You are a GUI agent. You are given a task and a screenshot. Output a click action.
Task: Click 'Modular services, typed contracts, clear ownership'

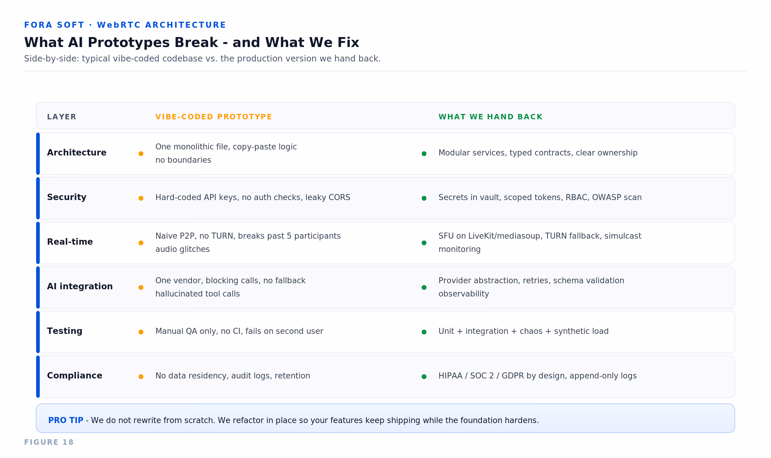pos(538,153)
